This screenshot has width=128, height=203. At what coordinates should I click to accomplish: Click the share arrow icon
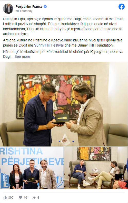(x=34, y=198)
